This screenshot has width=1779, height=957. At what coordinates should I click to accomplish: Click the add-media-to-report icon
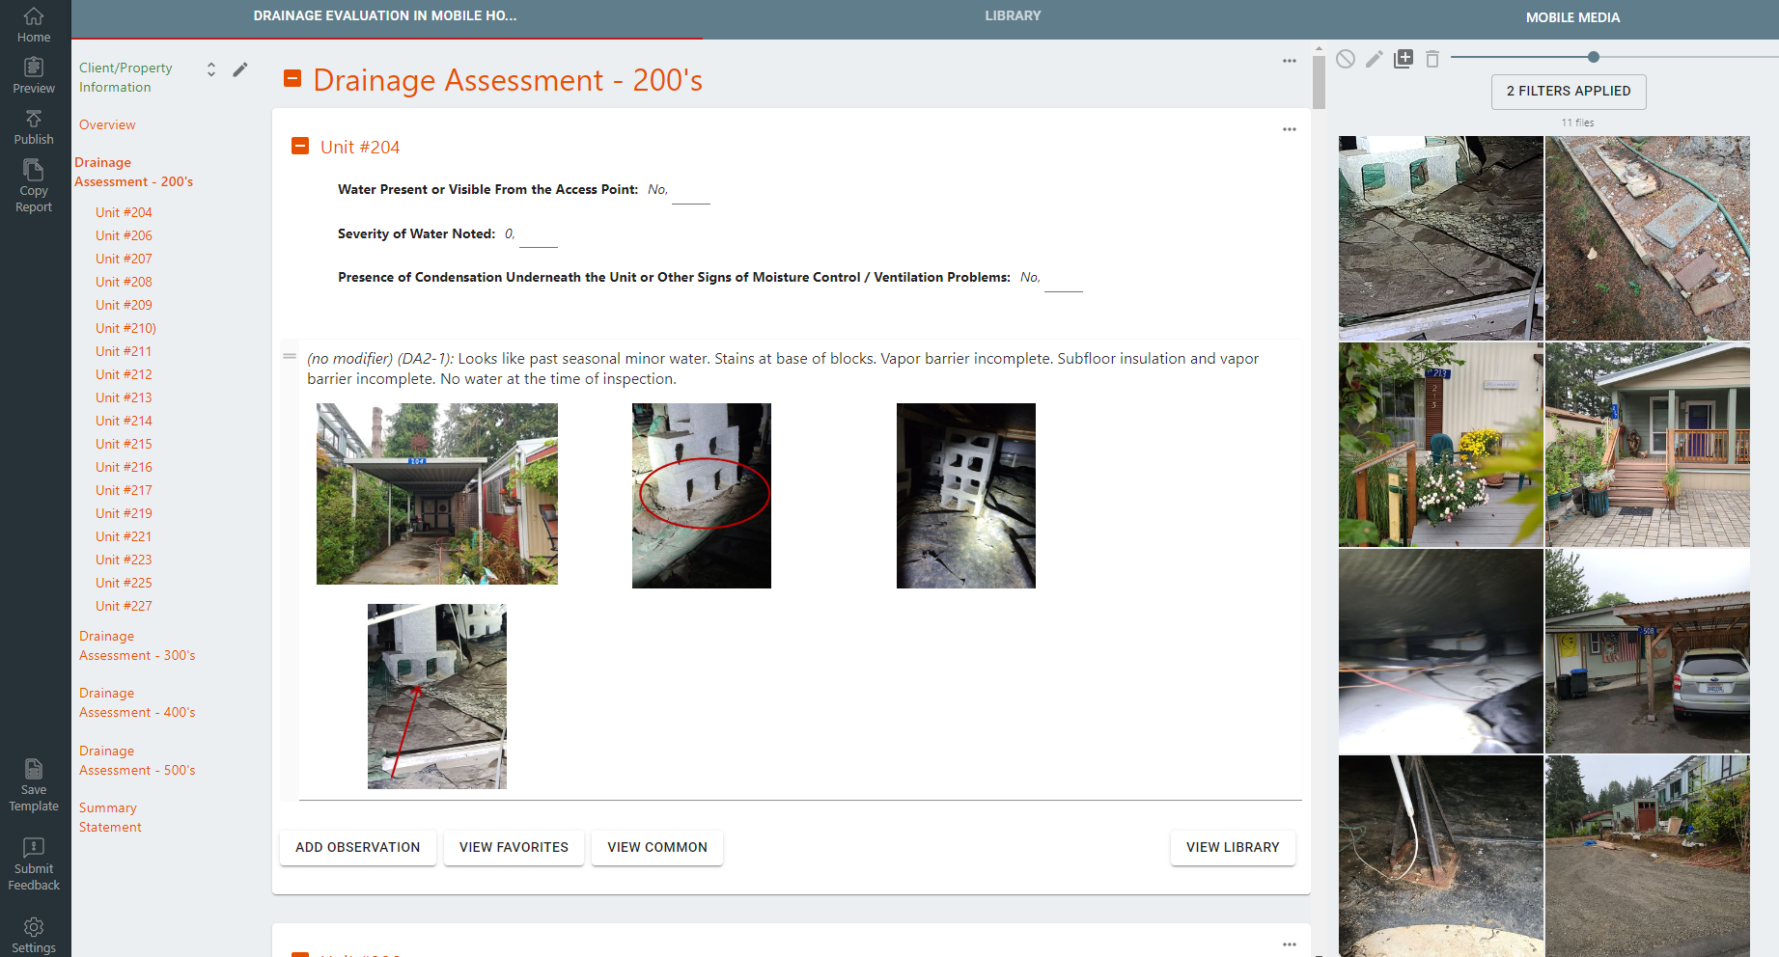1404,59
